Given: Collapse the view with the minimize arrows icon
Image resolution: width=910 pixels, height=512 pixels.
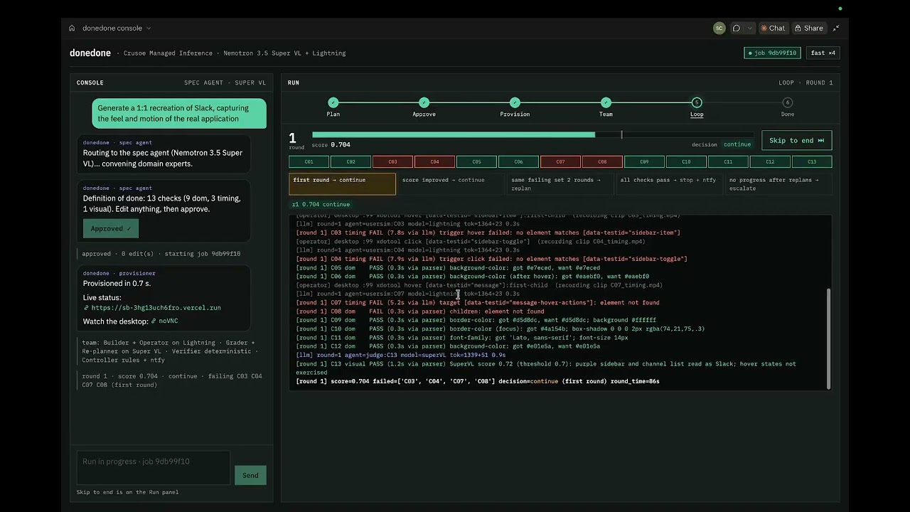Looking at the screenshot, I should pos(836,28).
